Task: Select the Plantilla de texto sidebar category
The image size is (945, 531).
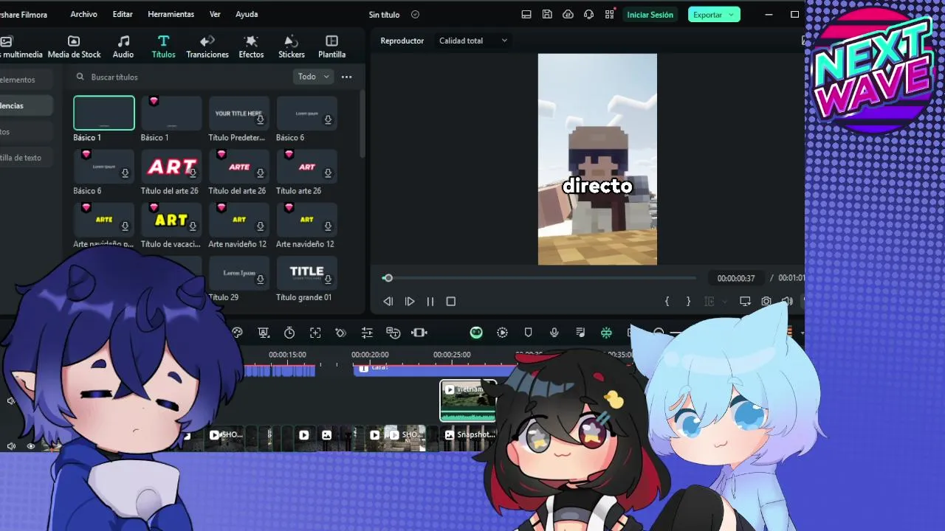Action: coord(21,157)
